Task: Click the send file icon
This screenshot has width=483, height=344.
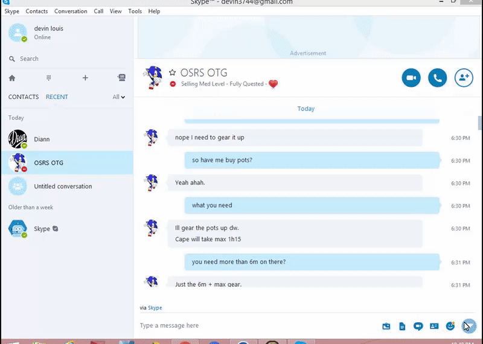Action: 402,326
